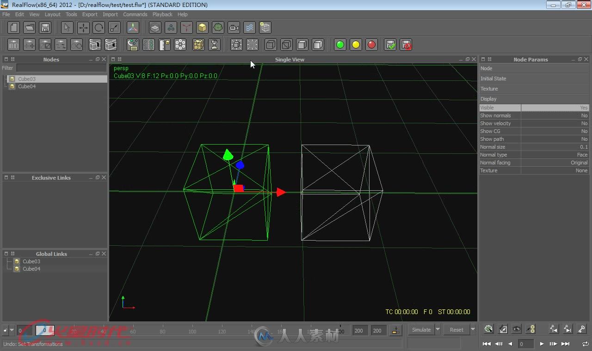Open the Reset dropdown arrow
The image size is (592, 351).
coord(473,330)
